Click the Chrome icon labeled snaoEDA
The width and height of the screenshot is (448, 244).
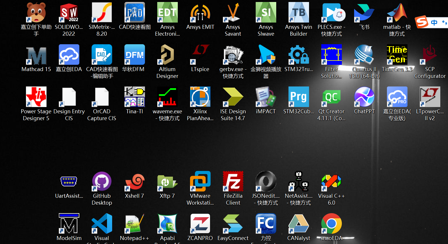pyautogui.click(x=331, y=224)
